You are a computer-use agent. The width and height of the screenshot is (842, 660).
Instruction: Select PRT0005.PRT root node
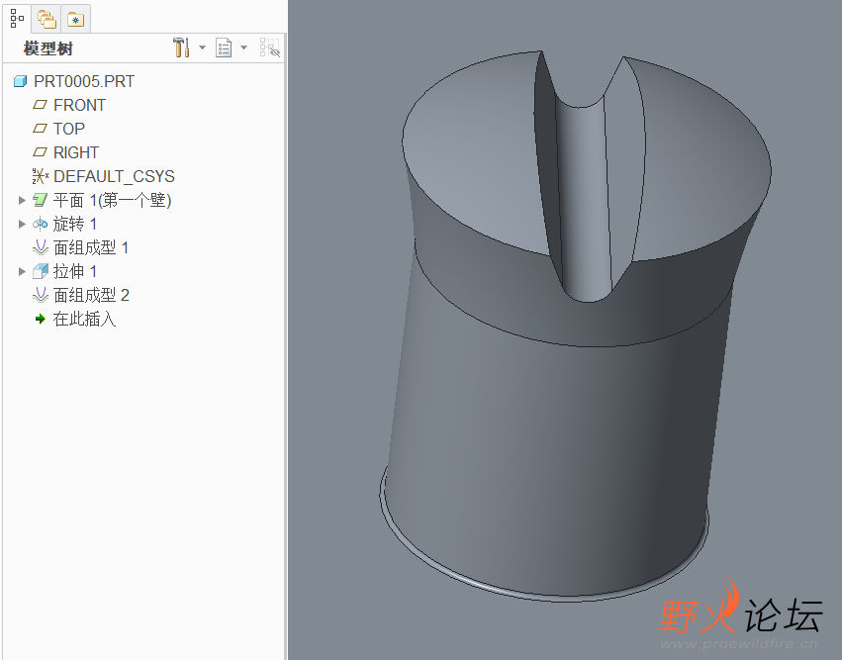click(x=84, y=81)
